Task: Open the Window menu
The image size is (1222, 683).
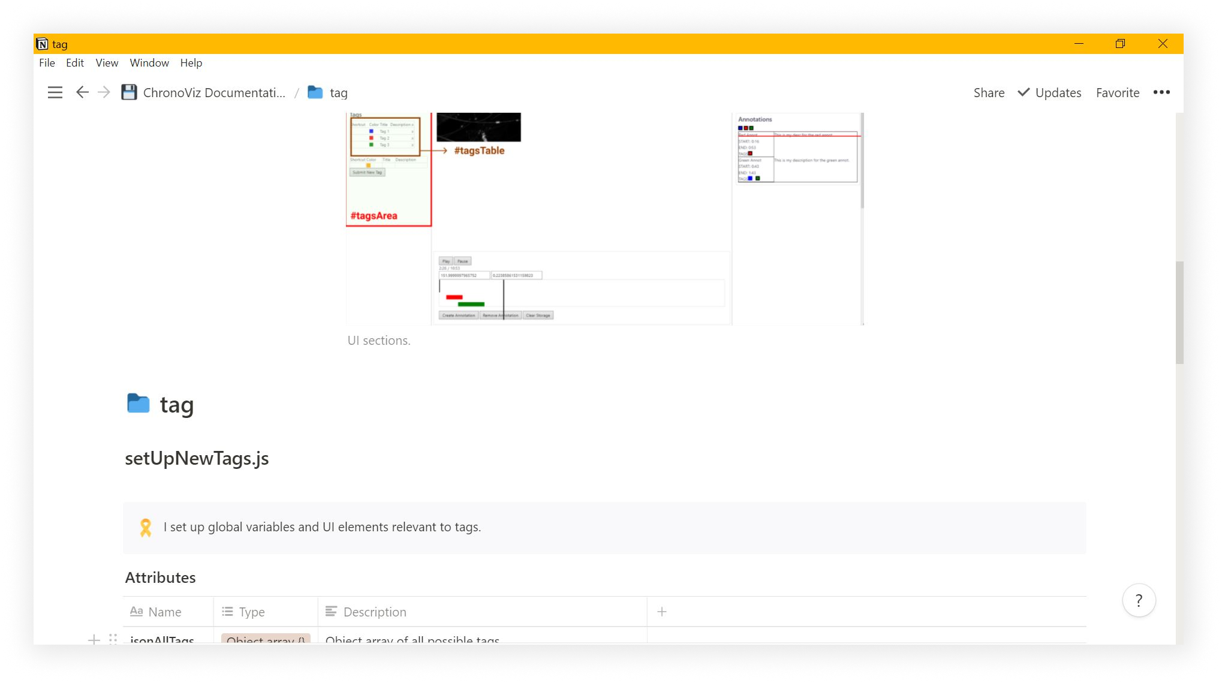Action: pyautogui.click(x=149, y=63)
